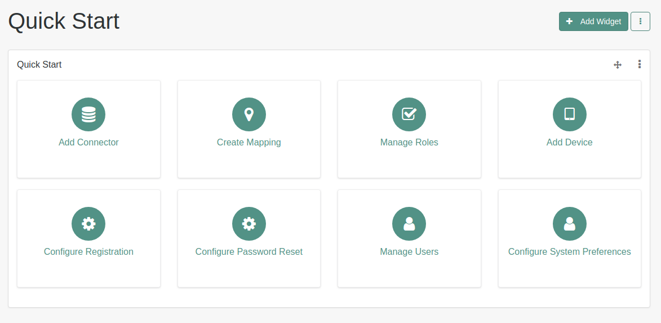The height and width of the screenshot is (323, 661).
Task: Open the Configure Registration link
Action: [x=88, y=252]
